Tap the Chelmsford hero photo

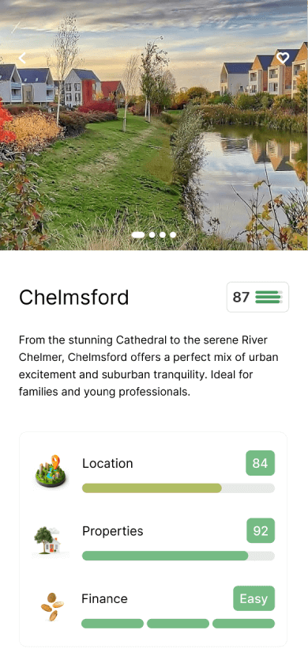154,125
